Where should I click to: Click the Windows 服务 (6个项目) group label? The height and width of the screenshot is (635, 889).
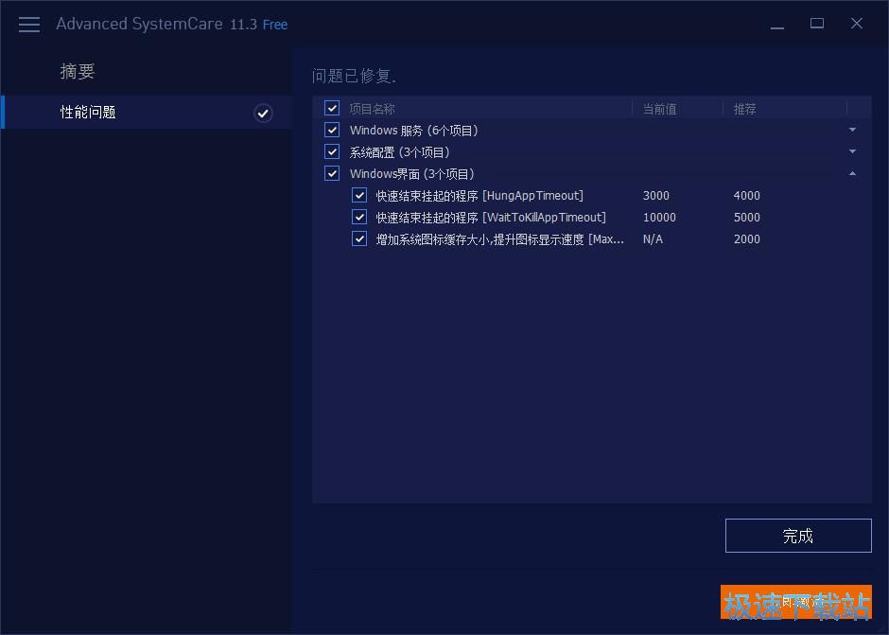click(414, 131)
